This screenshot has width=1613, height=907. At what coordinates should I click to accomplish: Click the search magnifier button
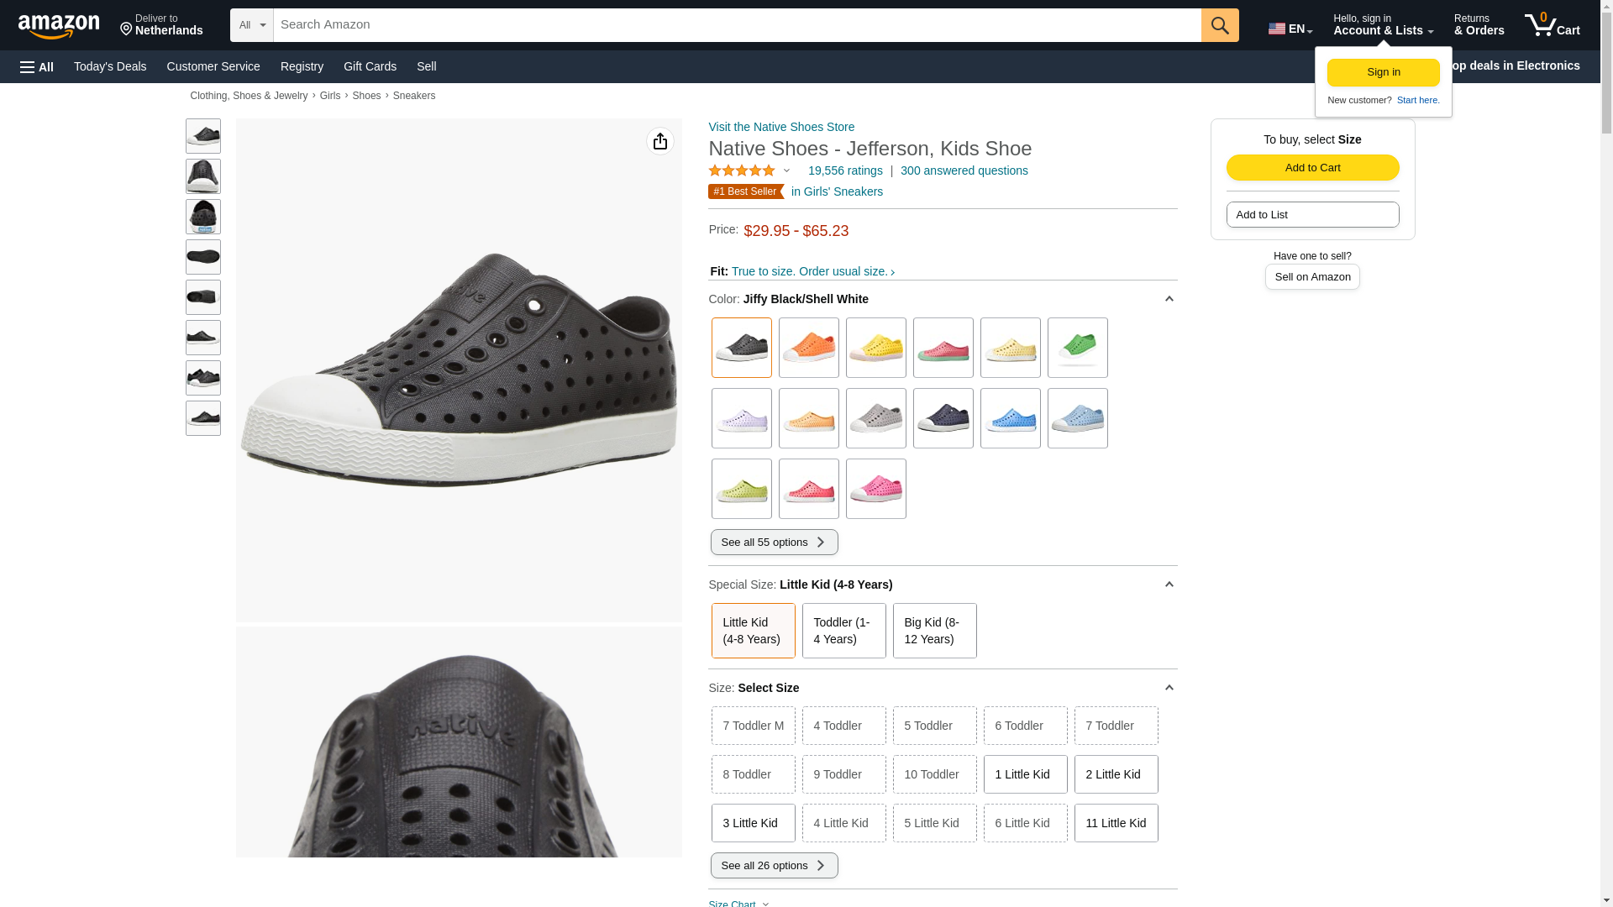point(1219,25)
